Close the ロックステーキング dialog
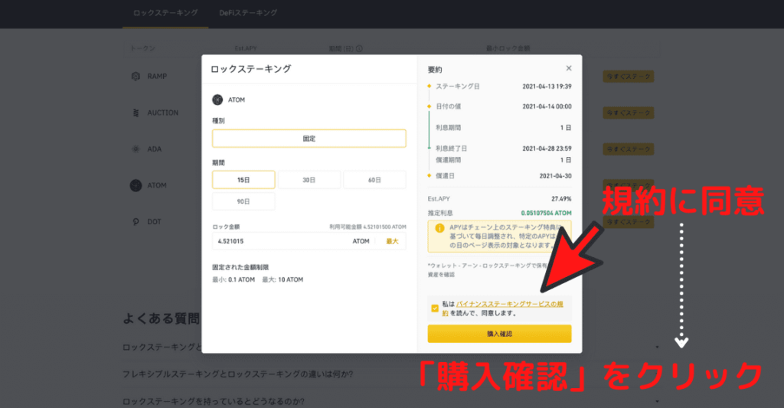 [569, 68]
